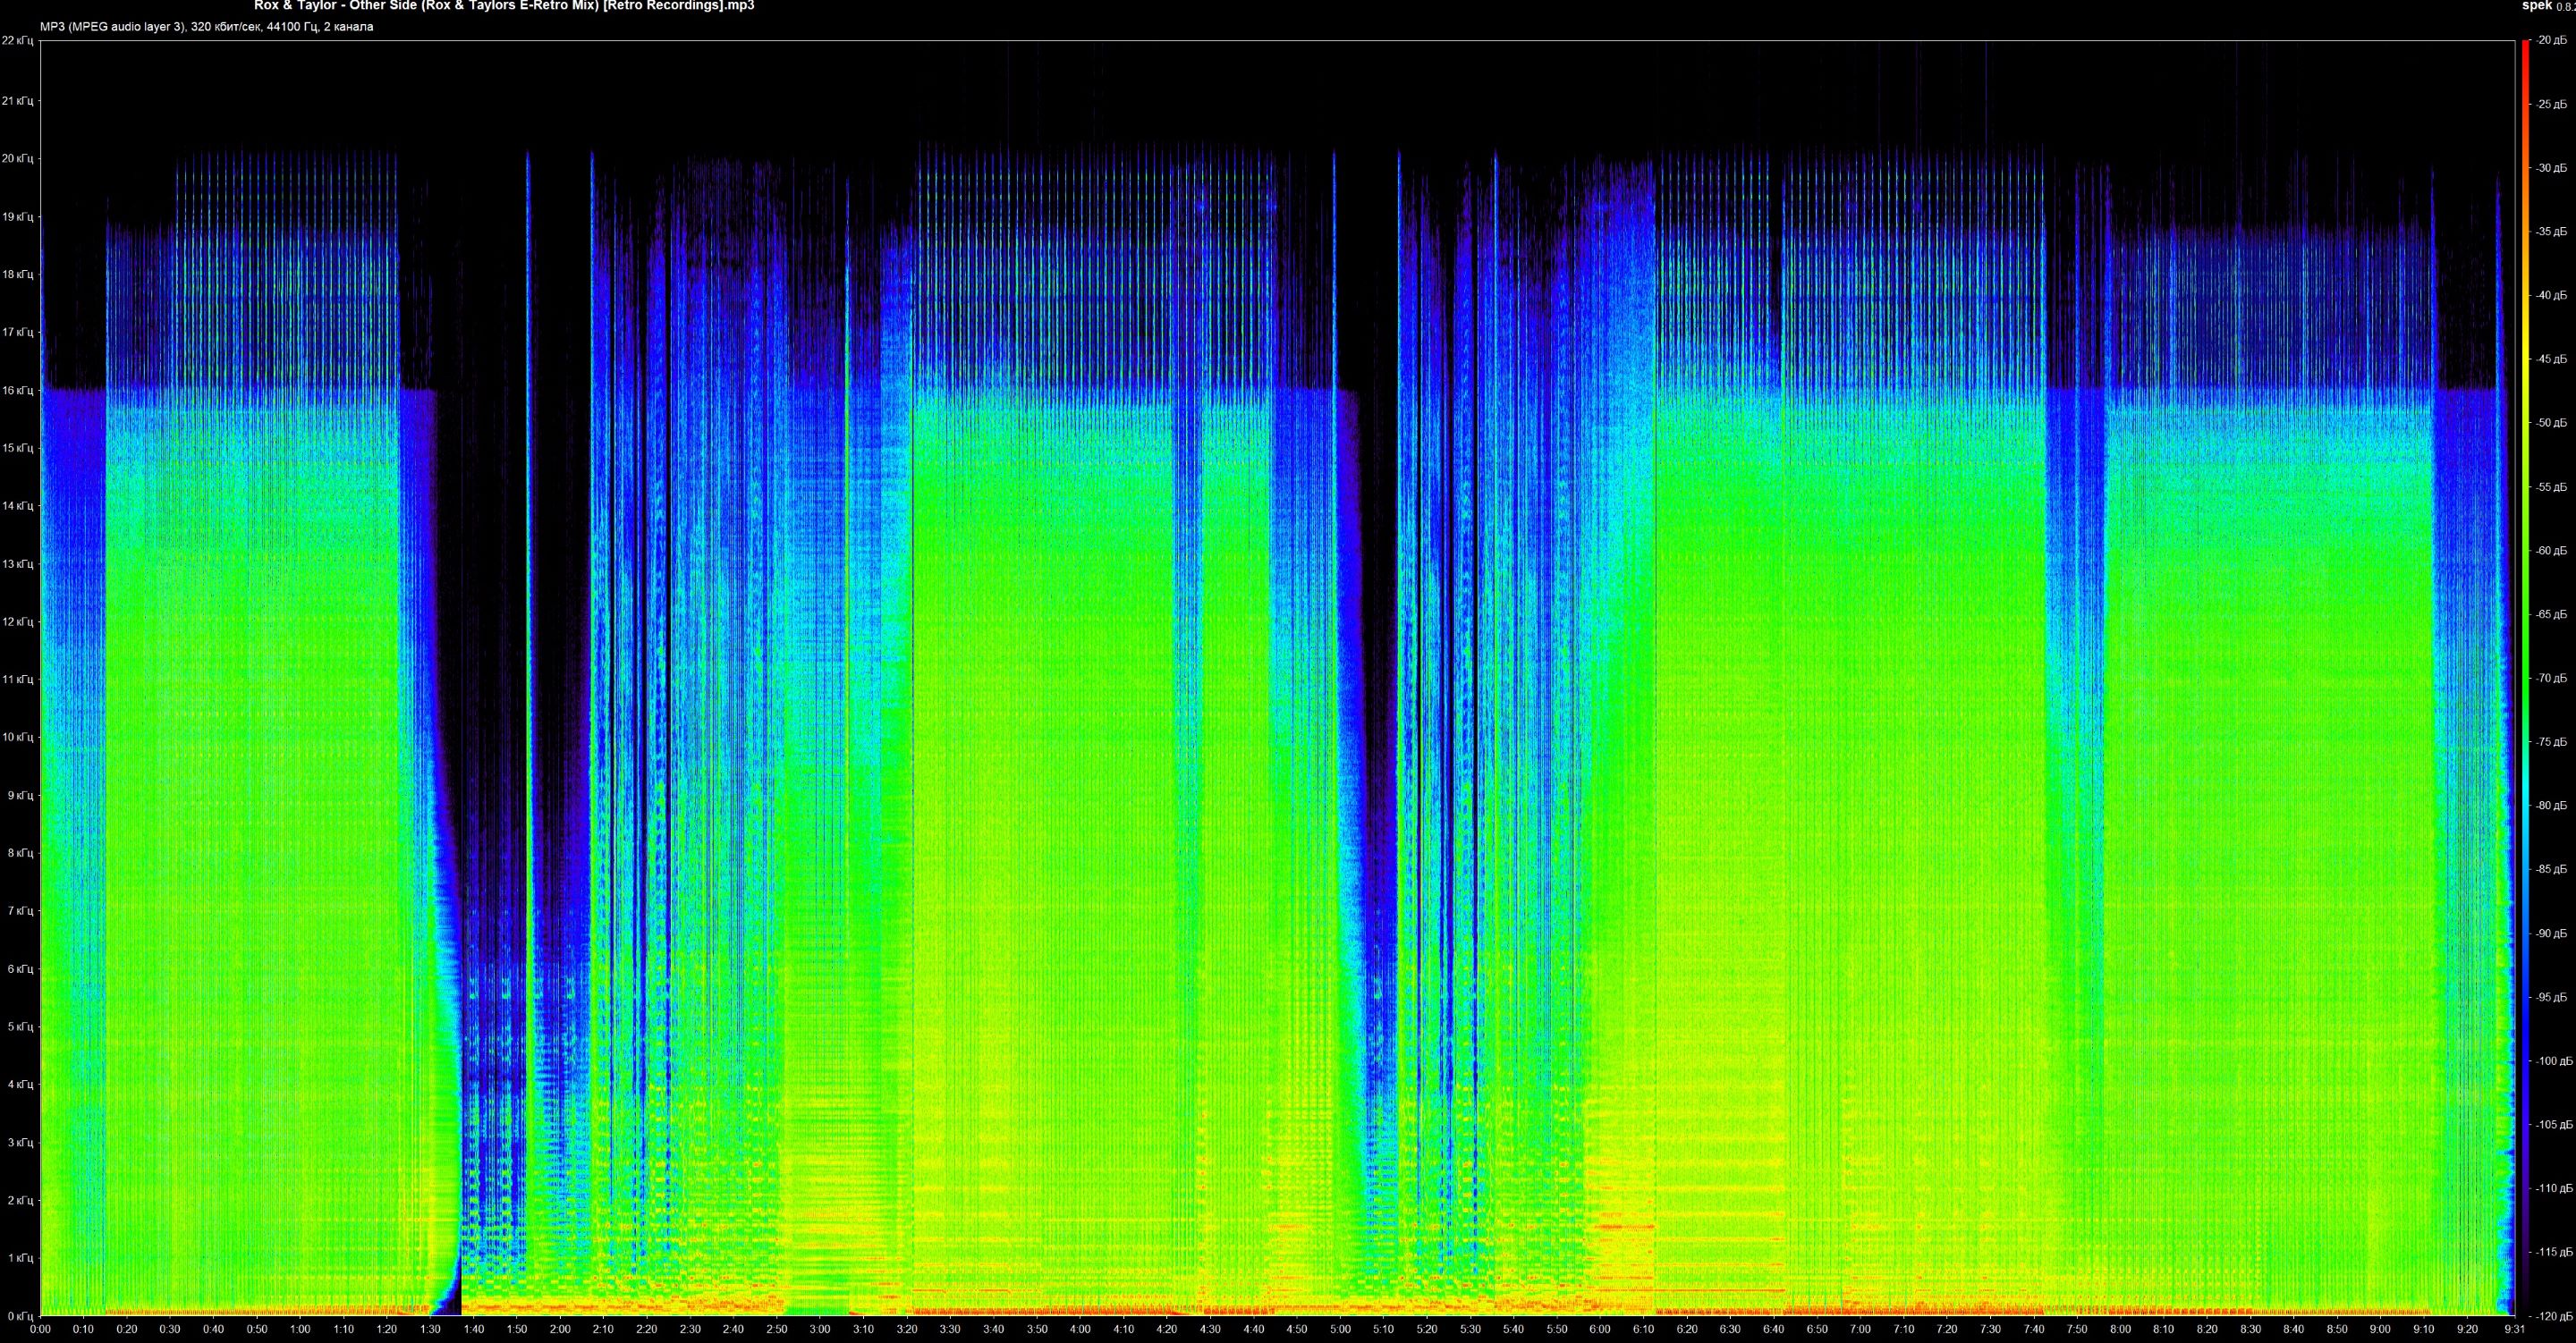
Task: Click the -45 dB level label
Action: [2552, 360]
